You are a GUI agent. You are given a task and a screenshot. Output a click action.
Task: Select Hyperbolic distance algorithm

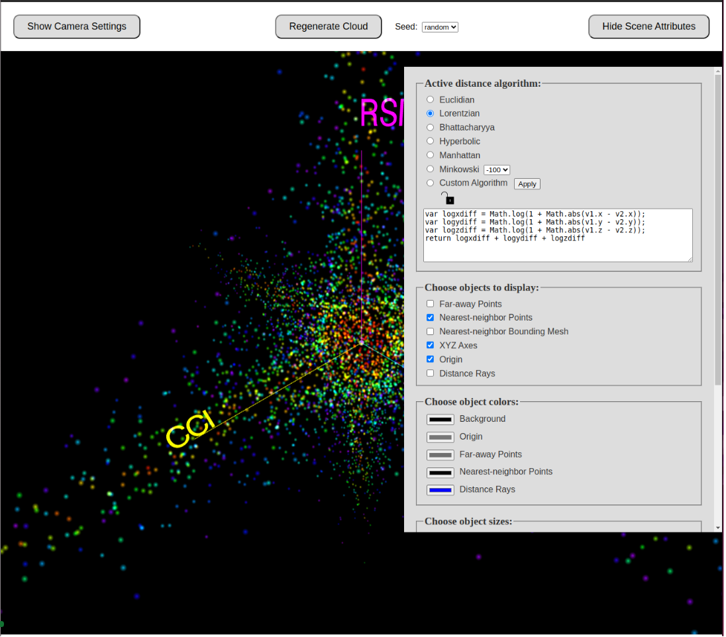tap(431, 142)
